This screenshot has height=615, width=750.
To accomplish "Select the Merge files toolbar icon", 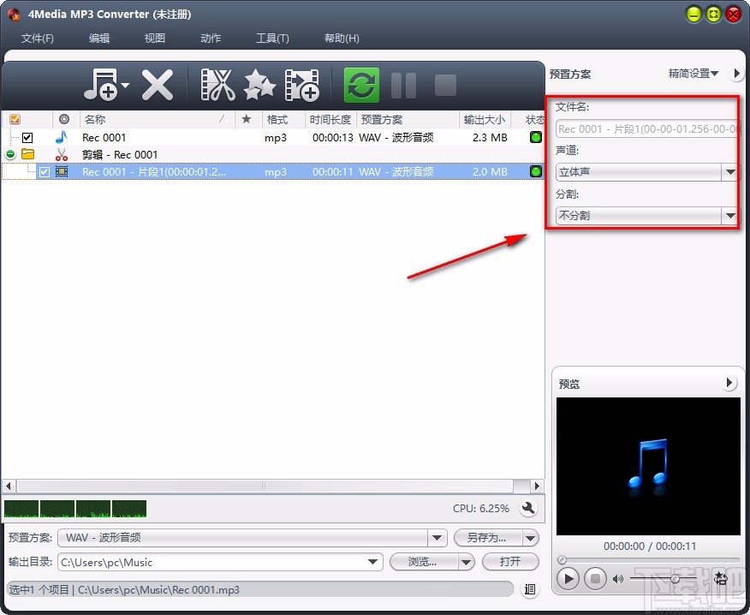I will pos(301,85).
